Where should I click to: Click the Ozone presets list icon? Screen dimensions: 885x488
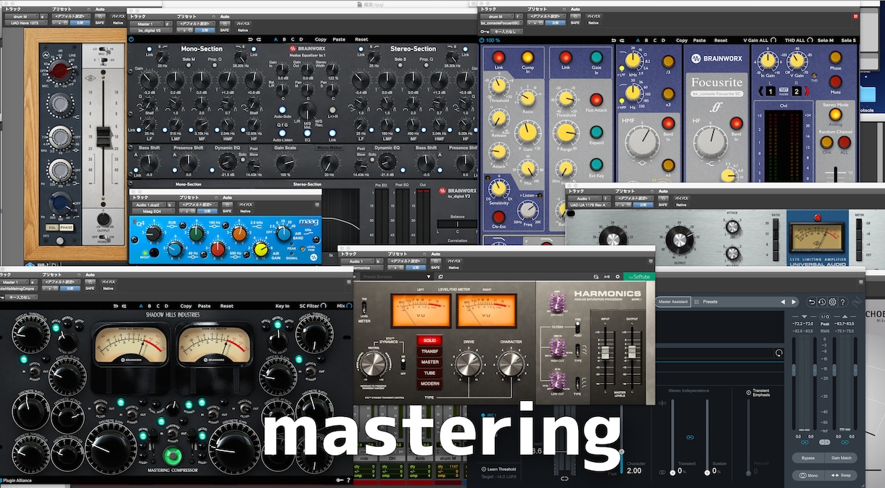696,302
